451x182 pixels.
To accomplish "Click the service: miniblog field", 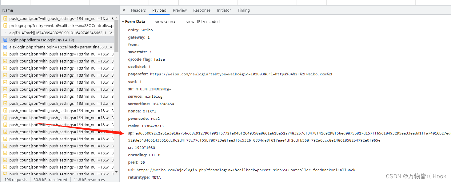I will pos(145,97).
